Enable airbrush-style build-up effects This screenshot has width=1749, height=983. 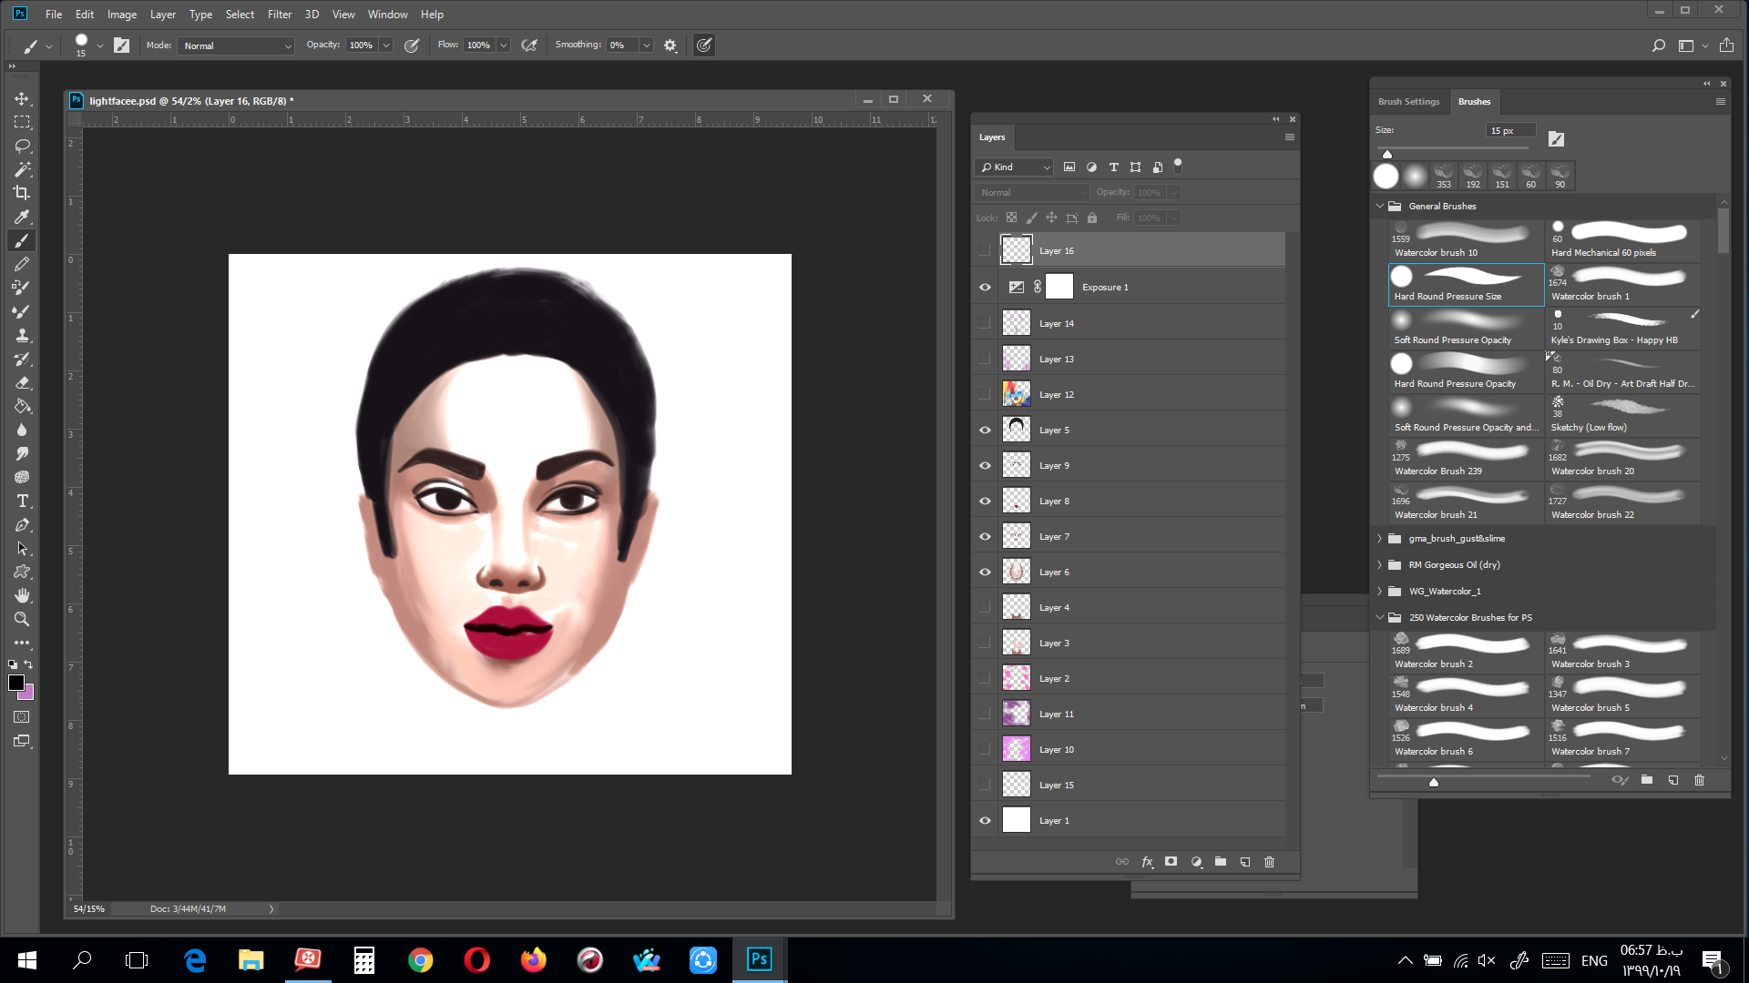pyautogui.click(x=529, y=46)
